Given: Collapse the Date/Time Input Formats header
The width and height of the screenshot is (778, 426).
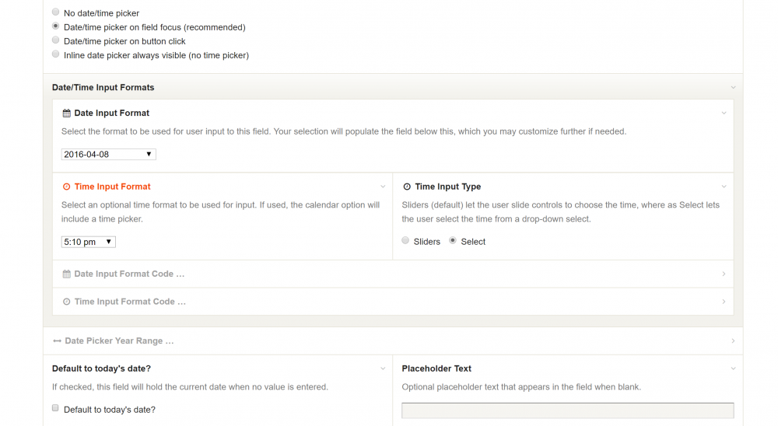Looking at the screenshot, I should click(733, 88).
